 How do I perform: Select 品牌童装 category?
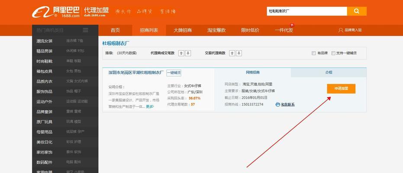(x=45, y=112)
